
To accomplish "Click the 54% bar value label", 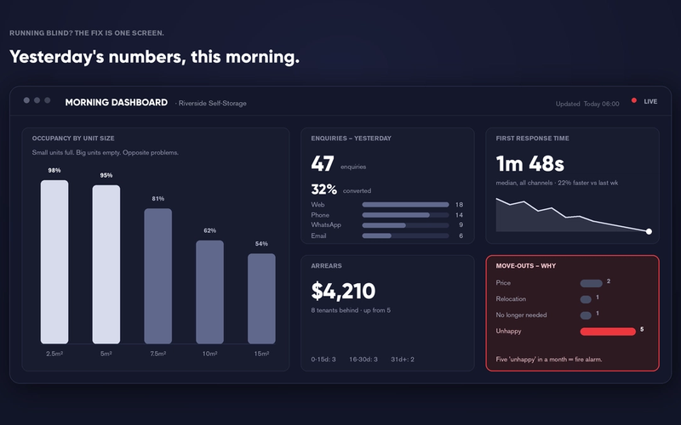I will pyautogui.click(x=261, y=244).
